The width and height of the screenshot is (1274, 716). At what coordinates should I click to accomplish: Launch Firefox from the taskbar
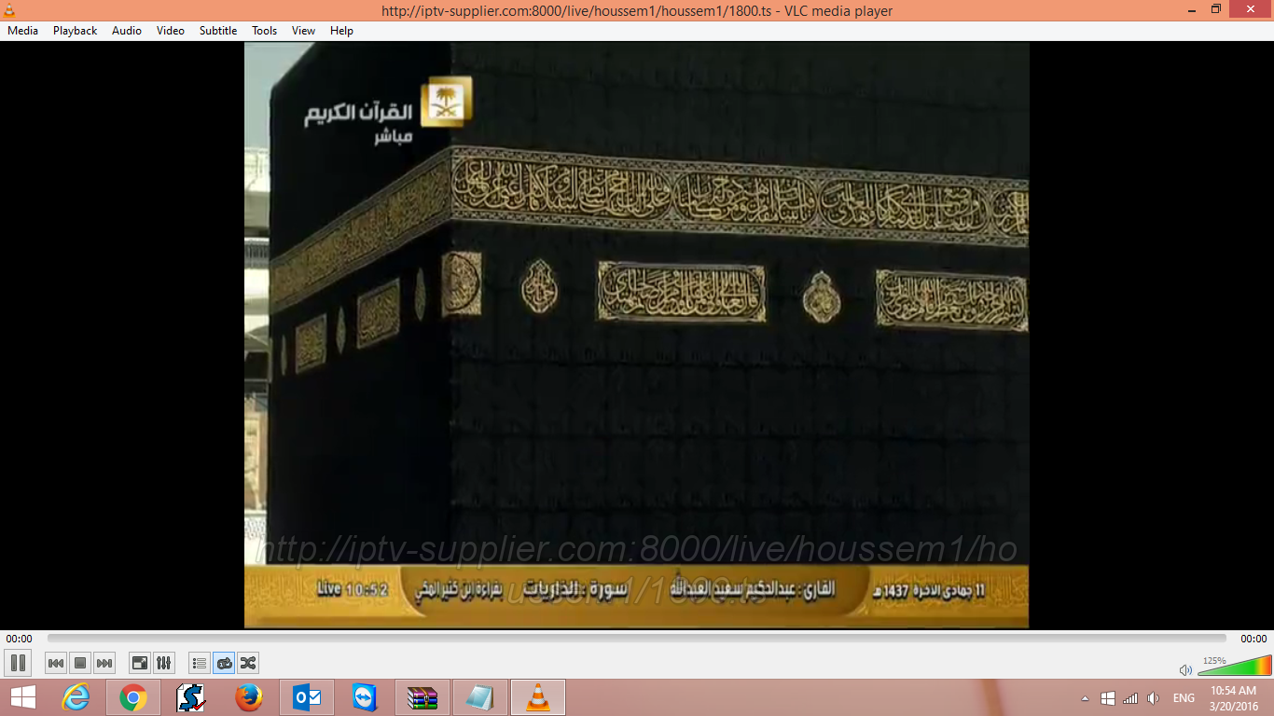coord(249,697)
